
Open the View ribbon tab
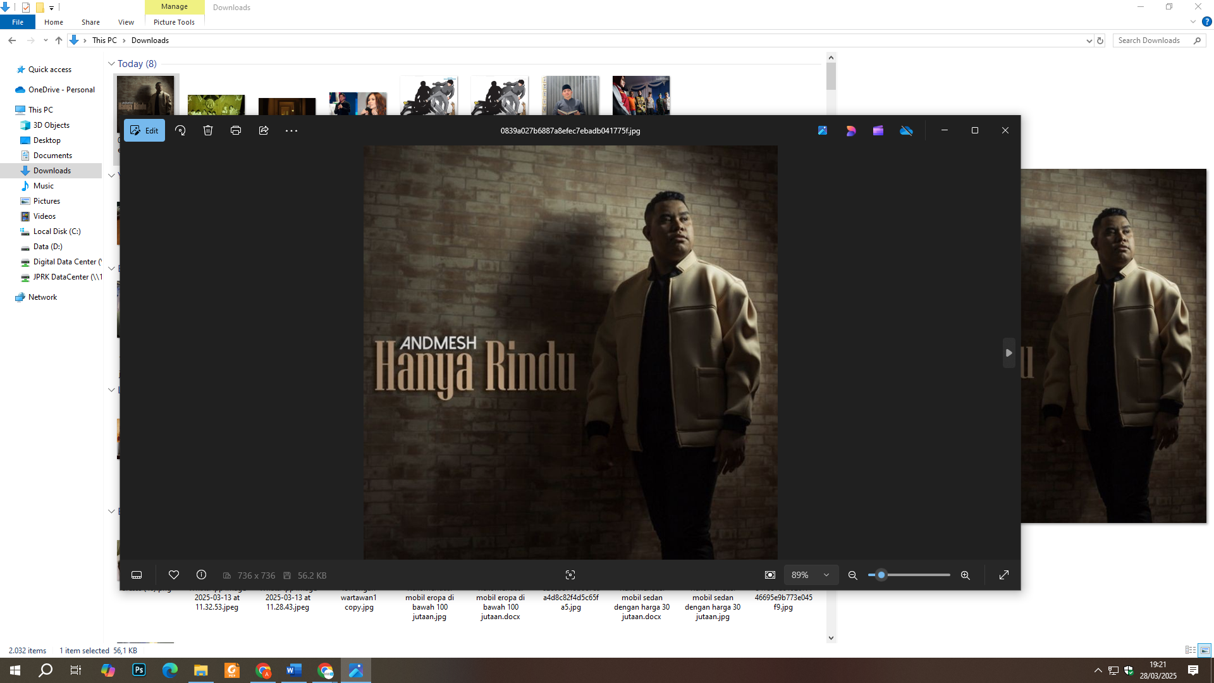126,22
